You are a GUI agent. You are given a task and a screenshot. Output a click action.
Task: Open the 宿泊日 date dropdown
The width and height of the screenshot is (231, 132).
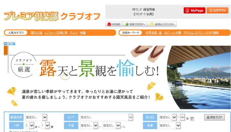pos(168,117)
